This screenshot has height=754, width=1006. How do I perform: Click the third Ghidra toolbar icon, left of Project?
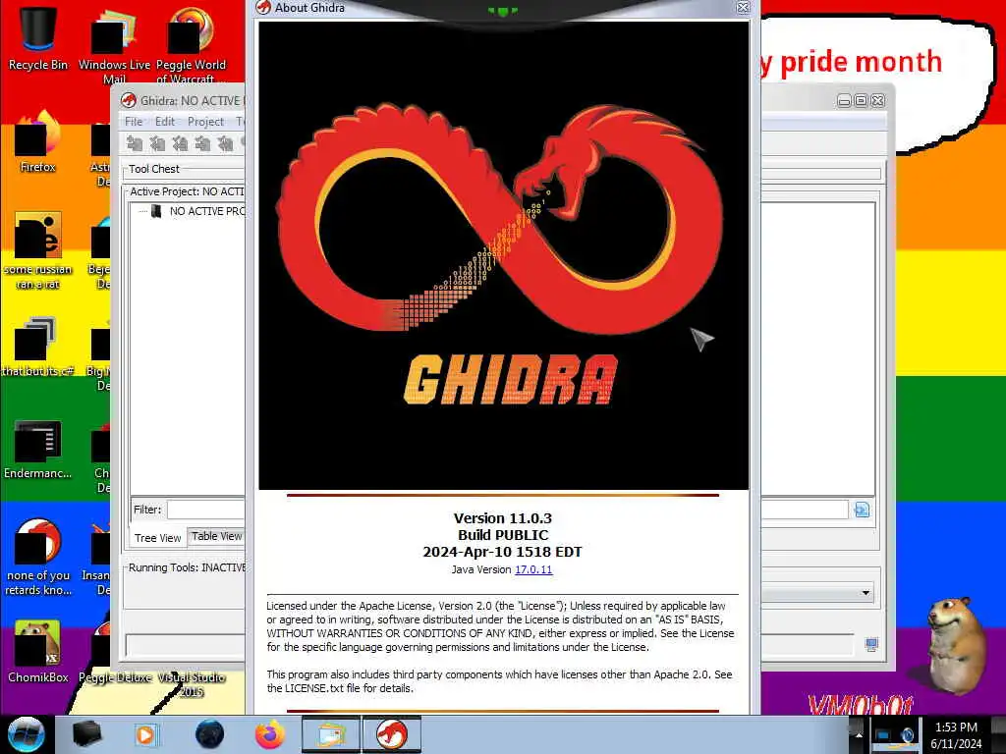click(181, 143)
